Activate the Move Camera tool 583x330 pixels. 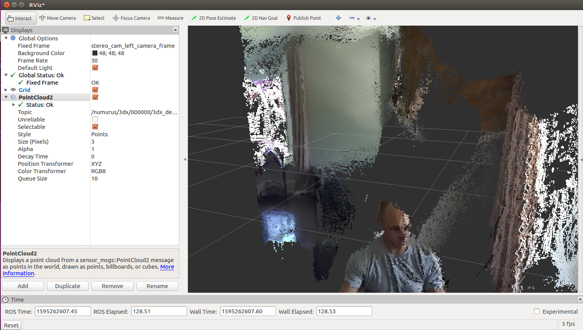(x=57, y=18)
